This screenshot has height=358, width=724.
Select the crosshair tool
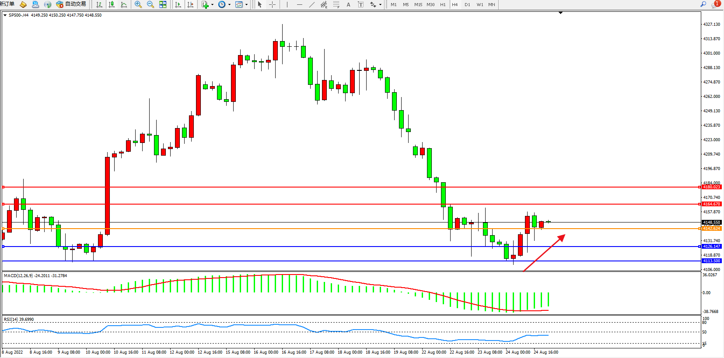click(x=272, y=4)
